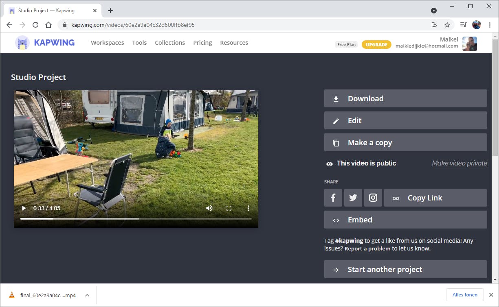The width and height of the screenshot is (499, 307).
Task: Click the browser home icon
Action: (x=48, y=25)
